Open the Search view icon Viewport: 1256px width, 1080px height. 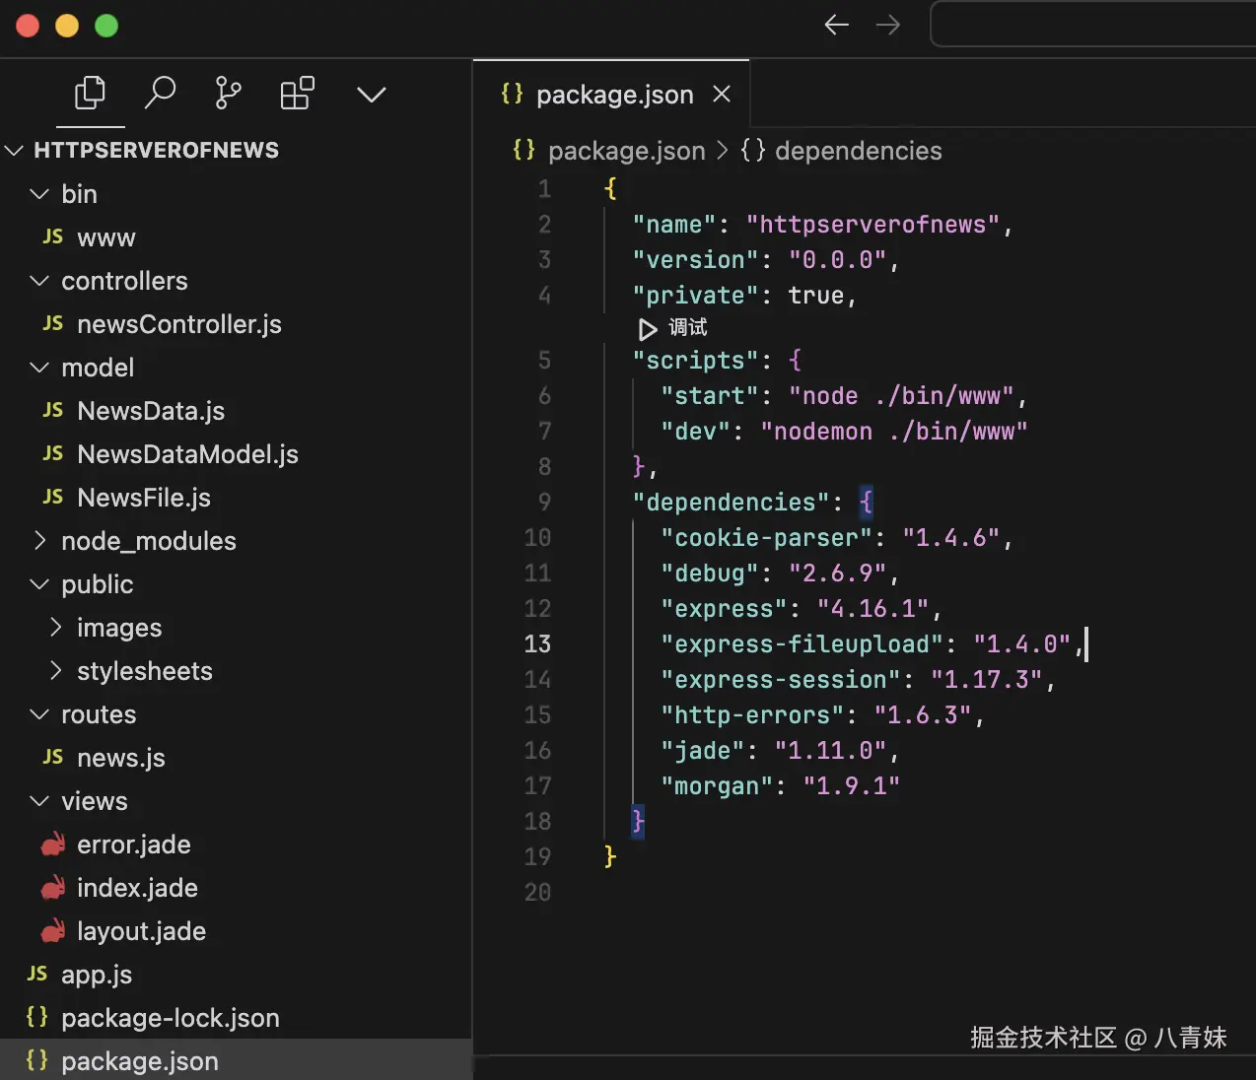160,93
